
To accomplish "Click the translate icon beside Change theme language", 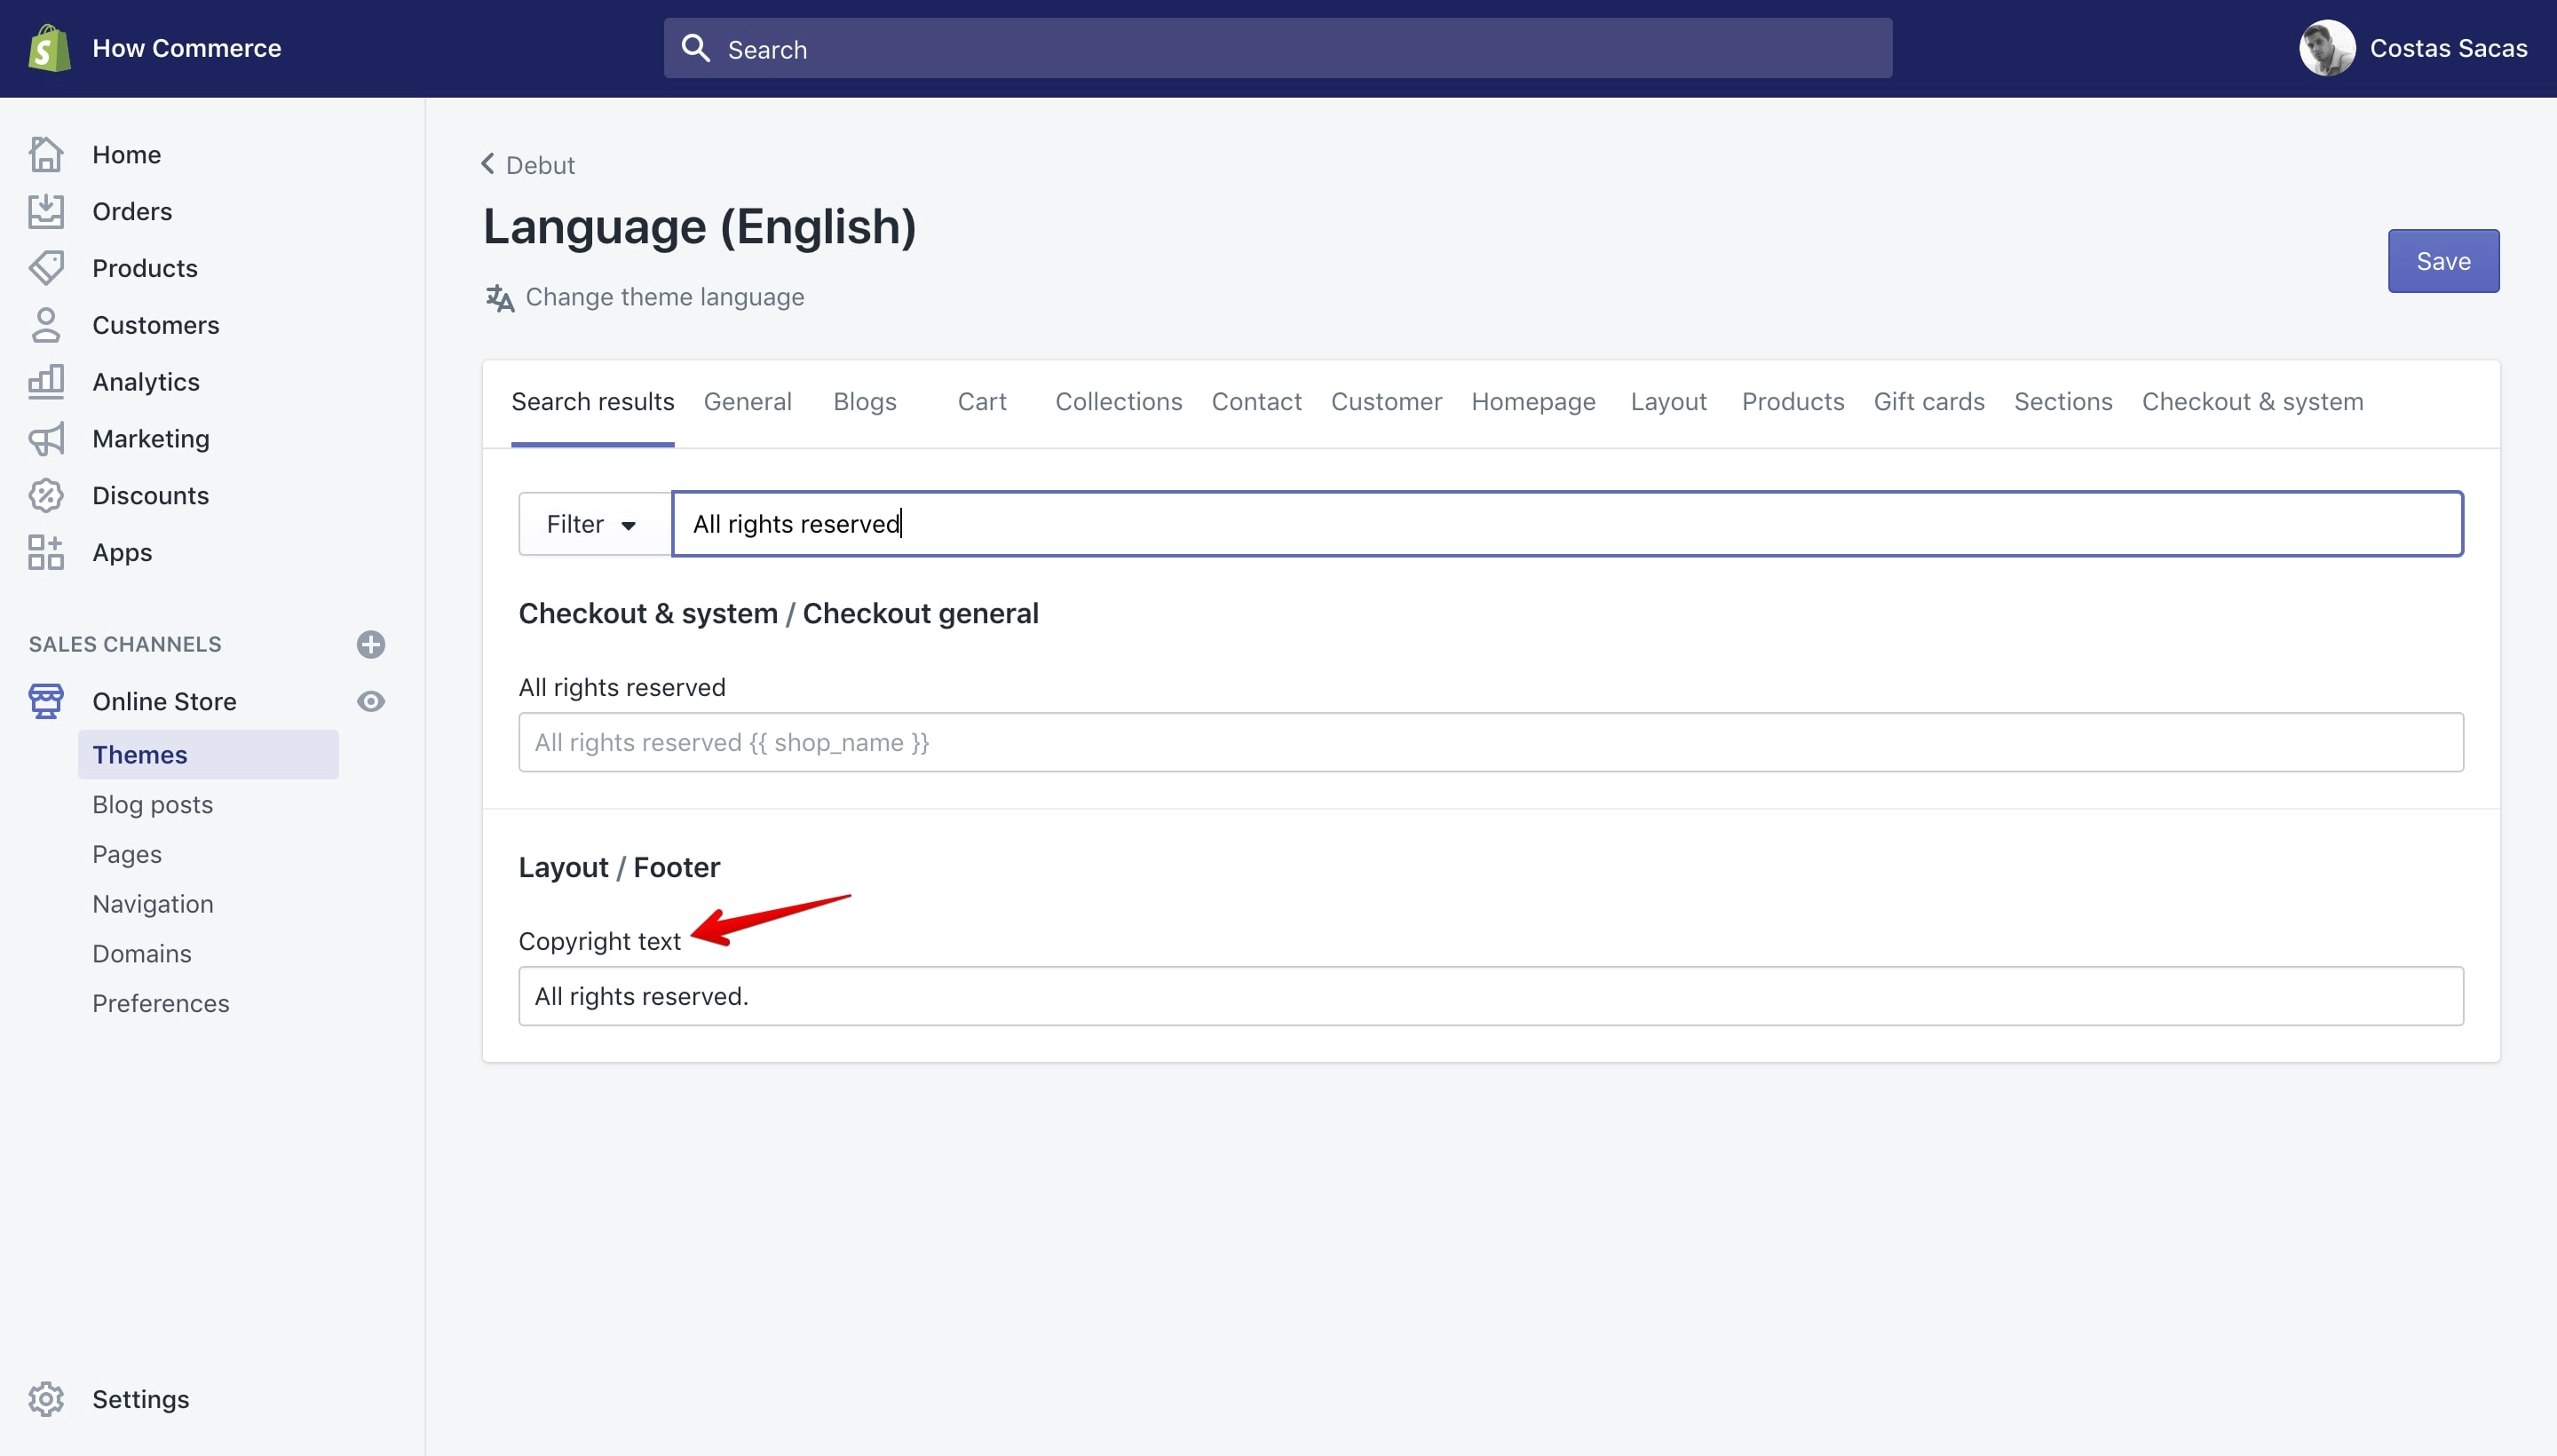I will point(500,298).
